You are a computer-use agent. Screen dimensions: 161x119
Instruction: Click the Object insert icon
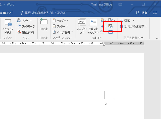click(x=111, y=32)
